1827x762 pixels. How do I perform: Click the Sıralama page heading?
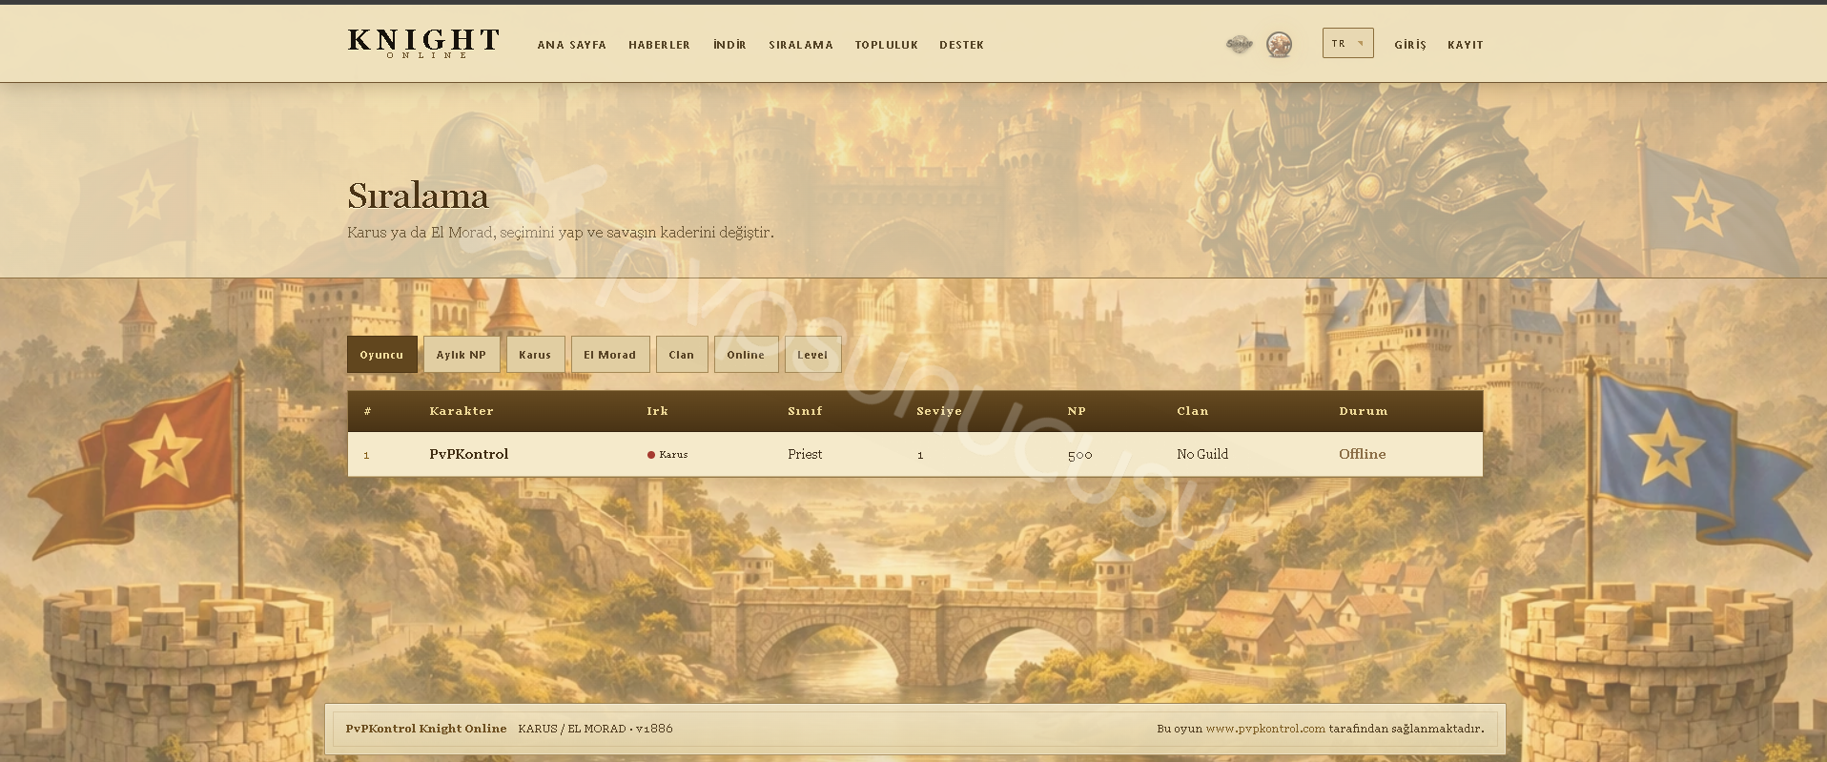pyautogui.click(x=418, y=196)
